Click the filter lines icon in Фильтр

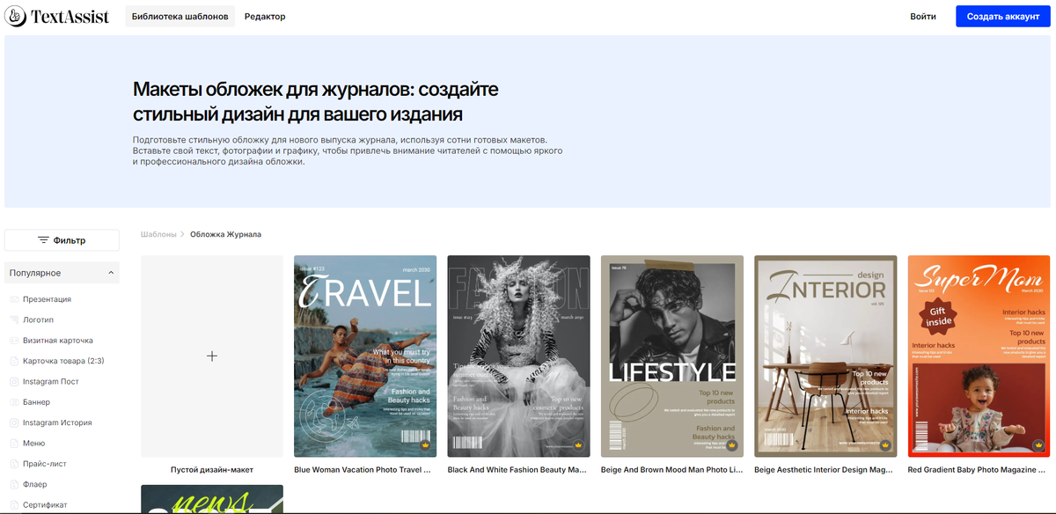click(43, 240)
